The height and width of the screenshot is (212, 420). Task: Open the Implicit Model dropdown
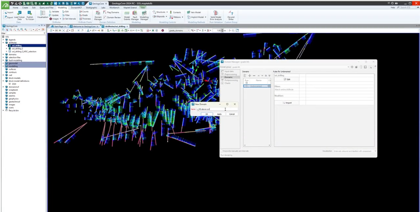tap(197, 17)
